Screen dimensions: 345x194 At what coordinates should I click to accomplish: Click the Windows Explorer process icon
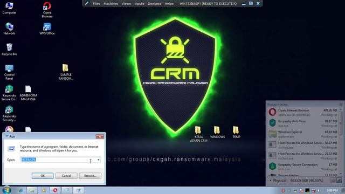point(272,134)
